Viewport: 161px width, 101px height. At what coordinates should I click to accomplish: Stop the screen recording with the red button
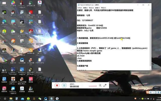click(x=57, y=85)
